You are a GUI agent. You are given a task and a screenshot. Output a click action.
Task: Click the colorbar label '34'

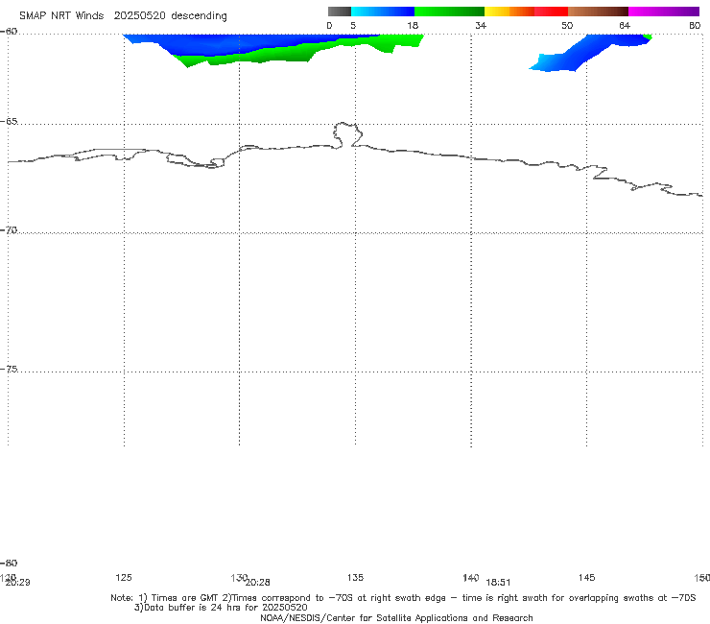click(x=481, y=25)
